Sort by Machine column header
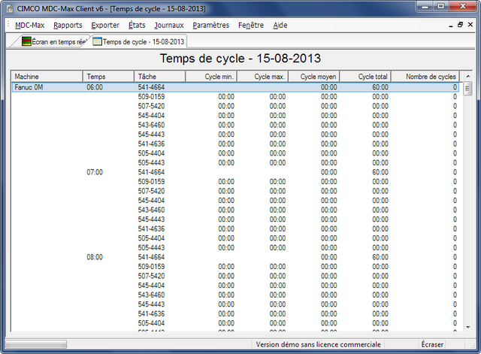The height and width of the screenshot is (354, 481). tap(47, 77)
